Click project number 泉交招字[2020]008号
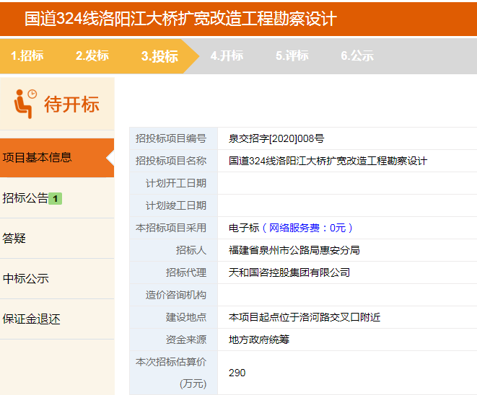Screen dimensions: 477x395 [x=276, y=138]
